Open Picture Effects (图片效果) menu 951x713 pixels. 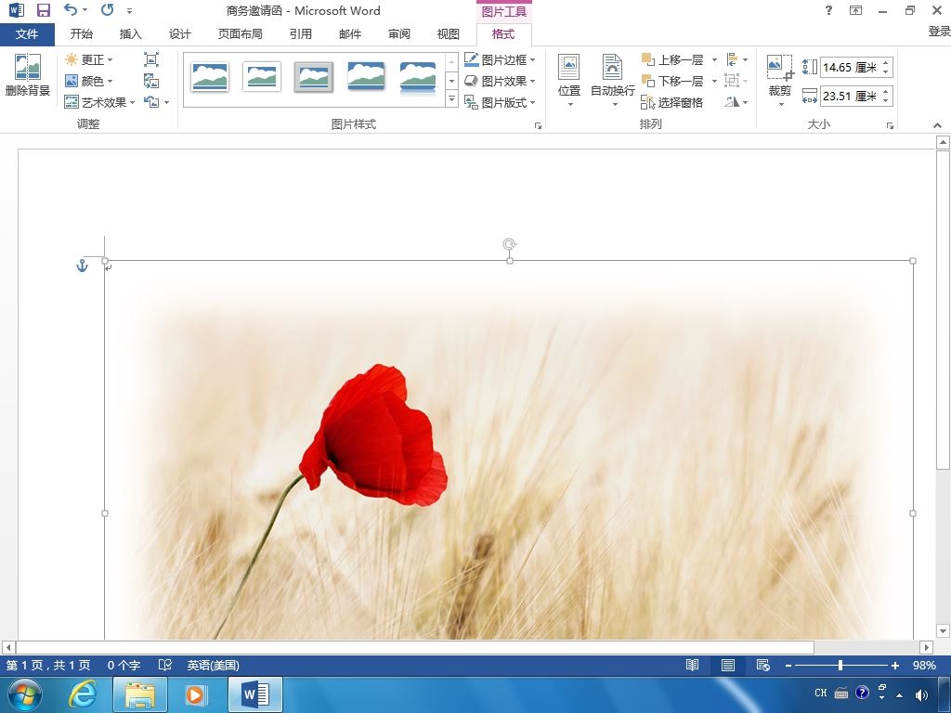[x=500, y=81]
